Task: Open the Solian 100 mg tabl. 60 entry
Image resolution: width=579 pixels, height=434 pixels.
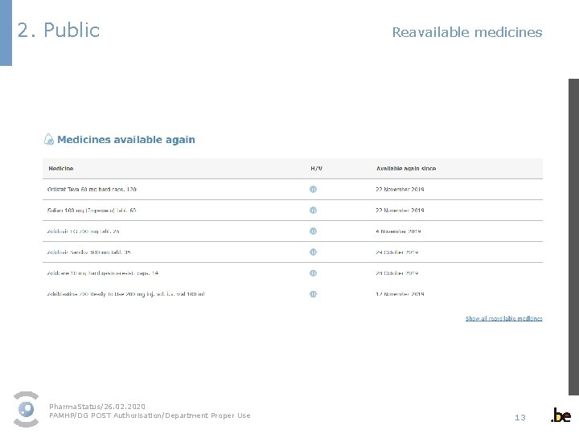Action: [x=92, y=211]
